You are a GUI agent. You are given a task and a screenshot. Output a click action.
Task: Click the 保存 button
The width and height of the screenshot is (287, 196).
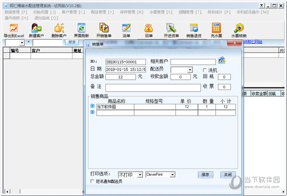pos(206,175)
